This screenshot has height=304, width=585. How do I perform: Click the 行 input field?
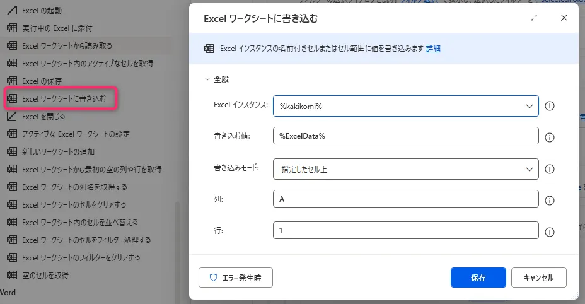(405, 231)
